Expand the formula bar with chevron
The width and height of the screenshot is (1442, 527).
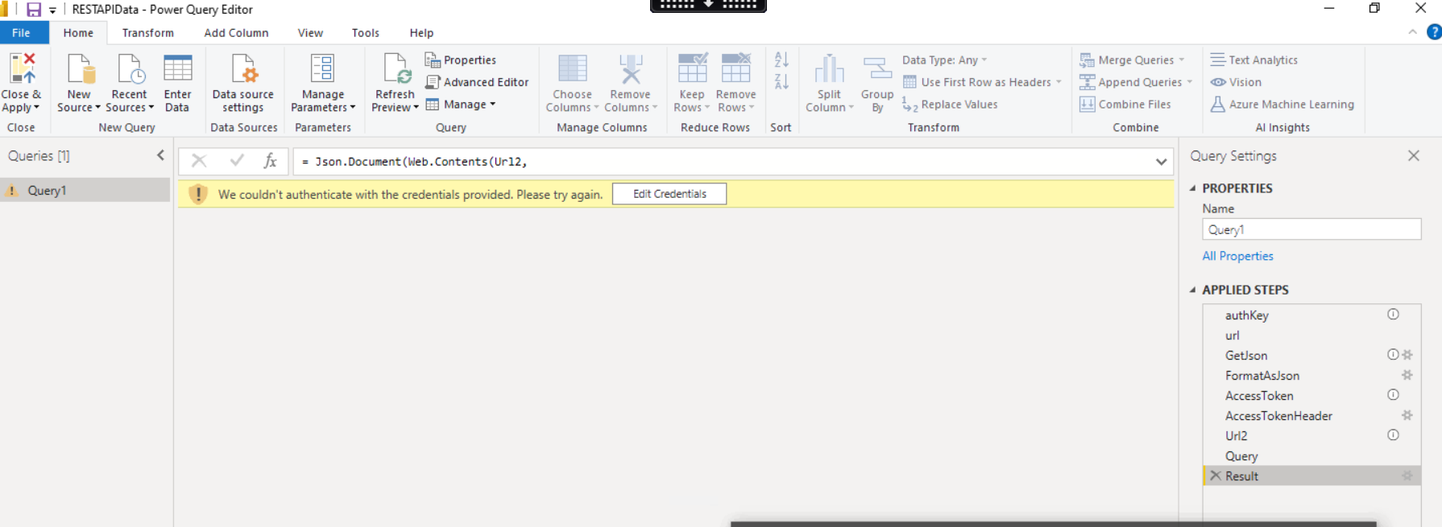click(1161, 162)
